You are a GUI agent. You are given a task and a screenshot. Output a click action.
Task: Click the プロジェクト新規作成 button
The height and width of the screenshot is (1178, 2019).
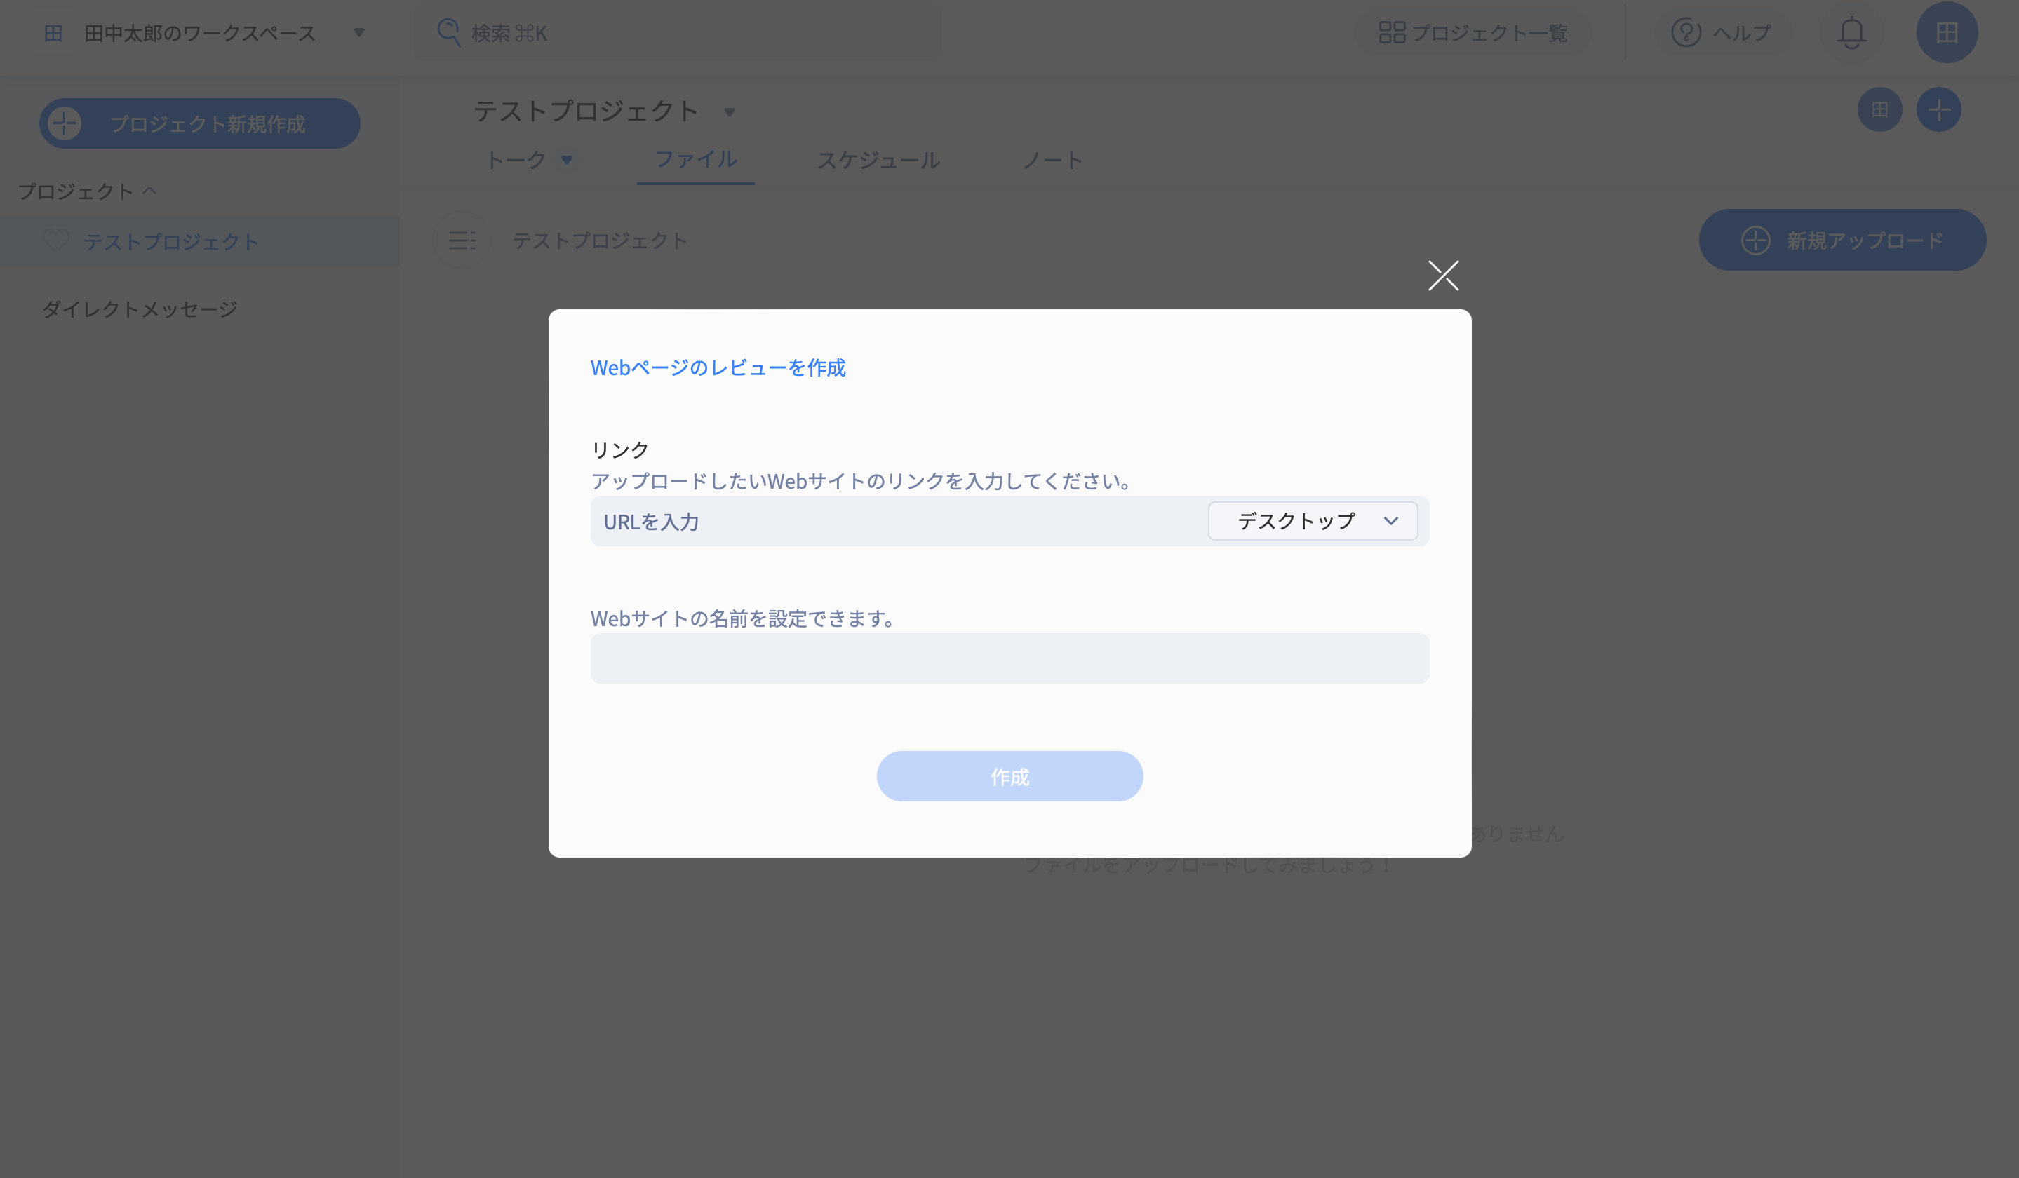coord(199,123)
